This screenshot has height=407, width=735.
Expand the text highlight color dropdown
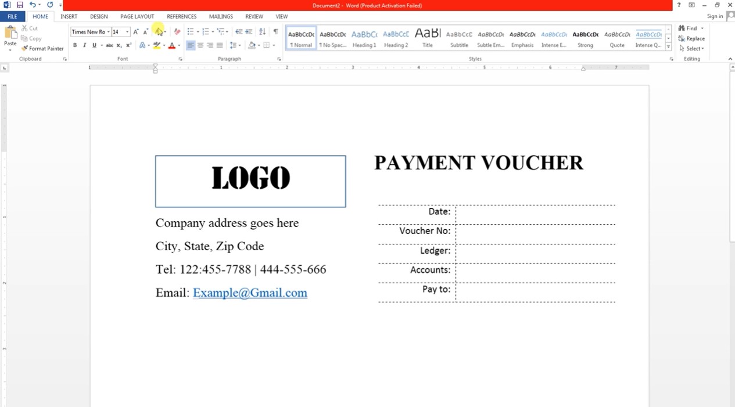coord(164,45)
